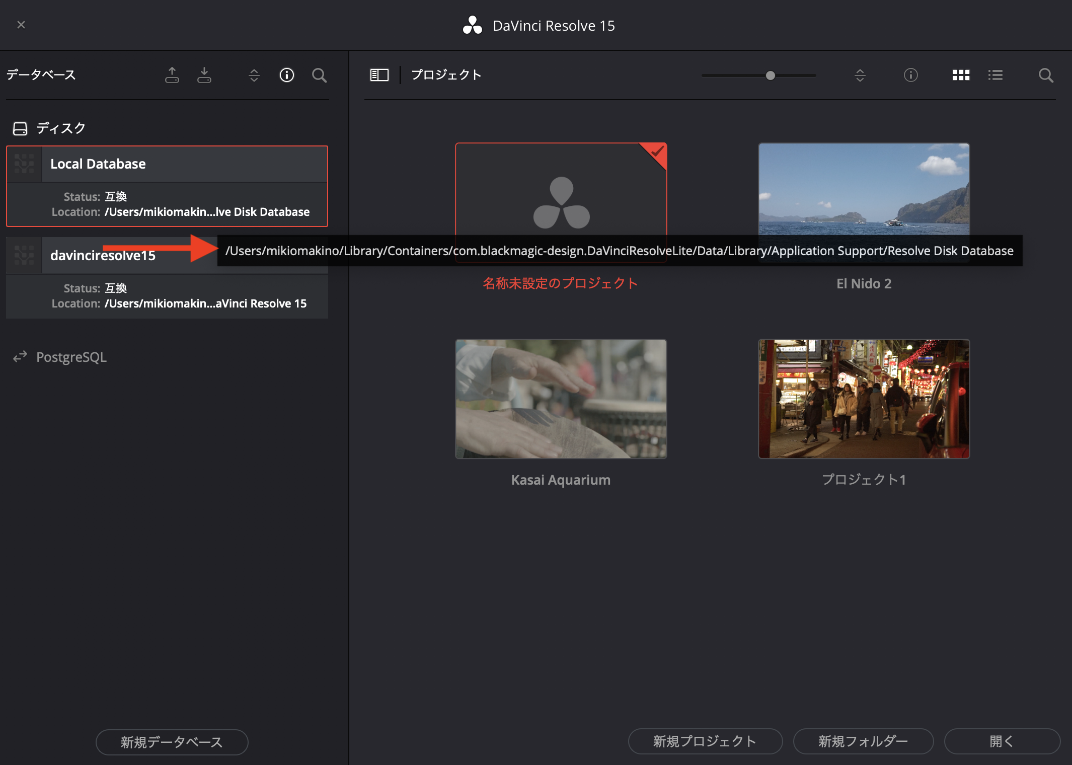Screen dimensions: 1072x765
Task: Click the database backup (upload) icon
Action: click(x=172, y=75)
